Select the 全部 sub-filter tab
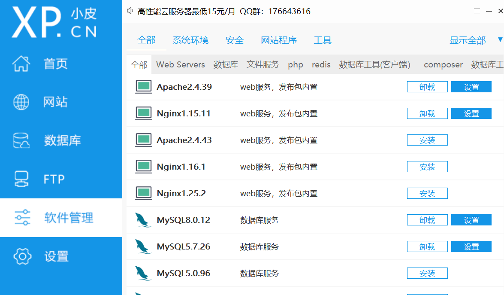Viewport: 504px width, 295px height. pos(139,65)
